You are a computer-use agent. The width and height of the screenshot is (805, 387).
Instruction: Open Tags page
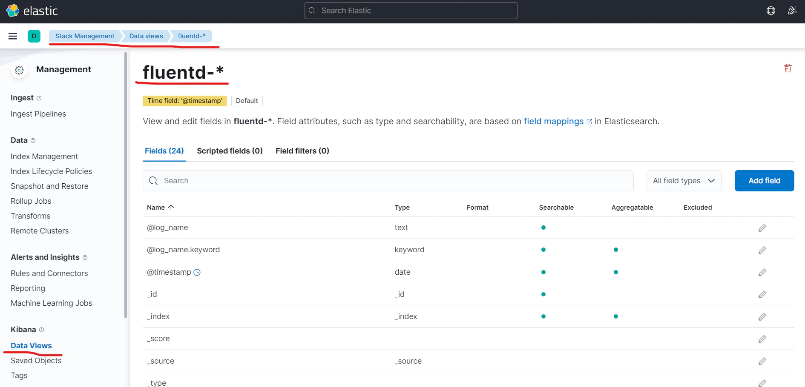click(19, 376)
